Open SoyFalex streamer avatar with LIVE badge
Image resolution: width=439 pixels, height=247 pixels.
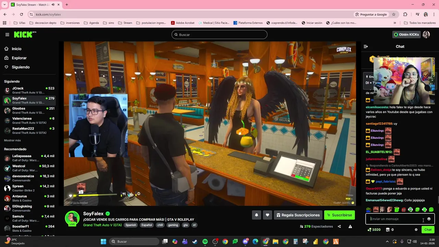click(72, 219)
